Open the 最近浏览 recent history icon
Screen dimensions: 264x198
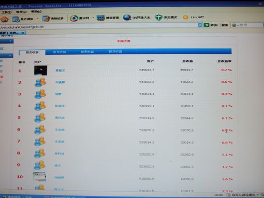[16, 19]
